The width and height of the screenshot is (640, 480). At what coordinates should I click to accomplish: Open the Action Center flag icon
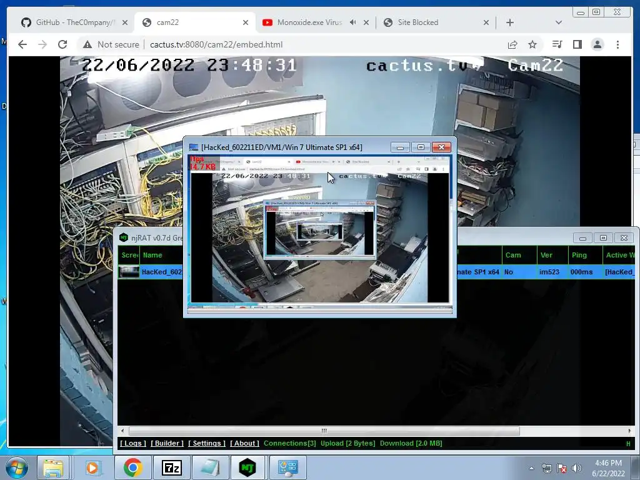pyautogui.click(x=562, y=468)
